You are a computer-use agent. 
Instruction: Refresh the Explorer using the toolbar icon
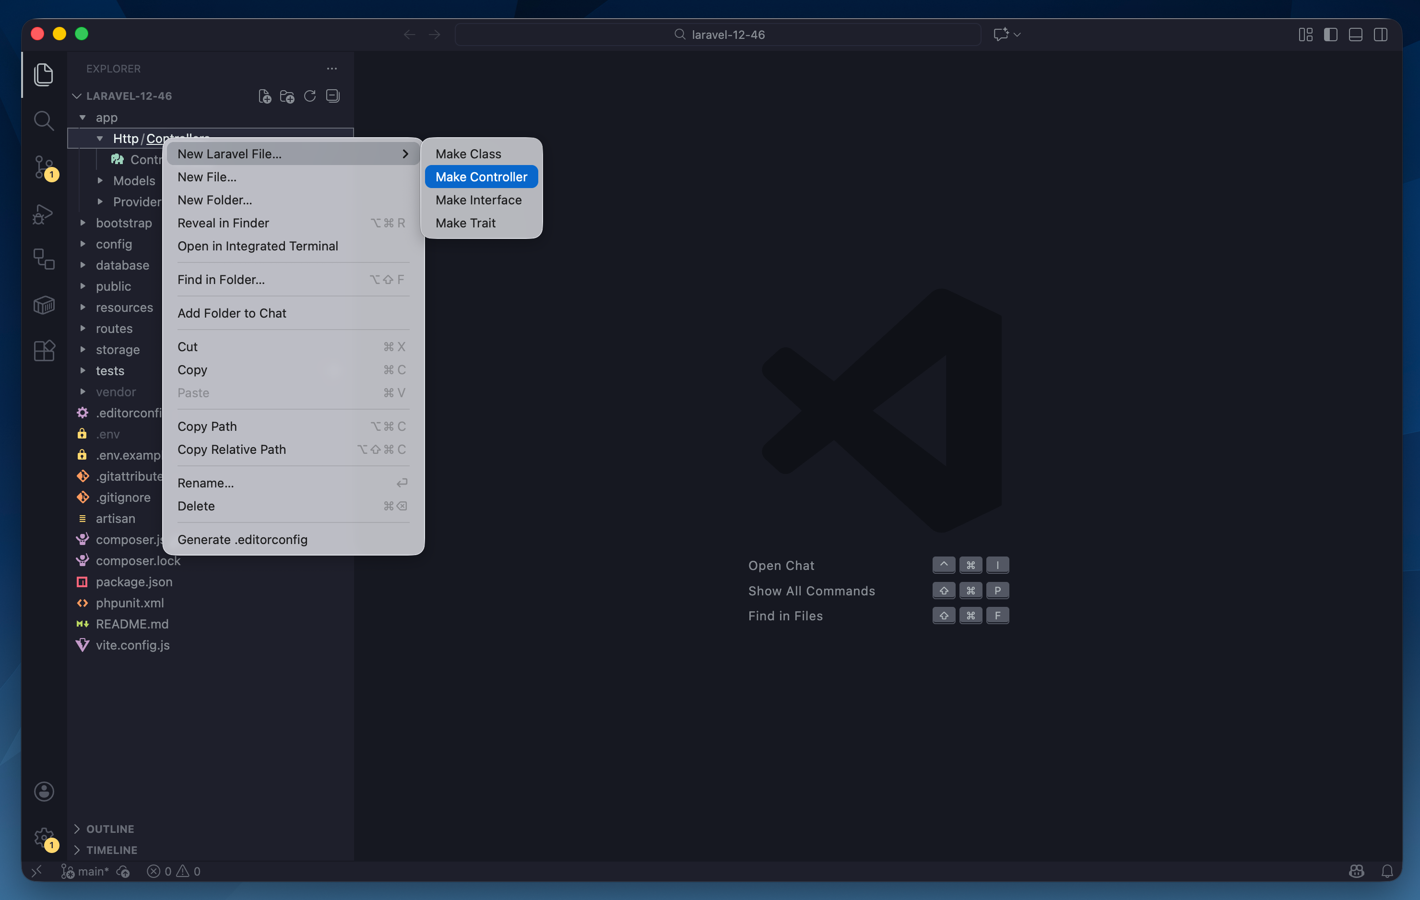[x=309, y=95]
